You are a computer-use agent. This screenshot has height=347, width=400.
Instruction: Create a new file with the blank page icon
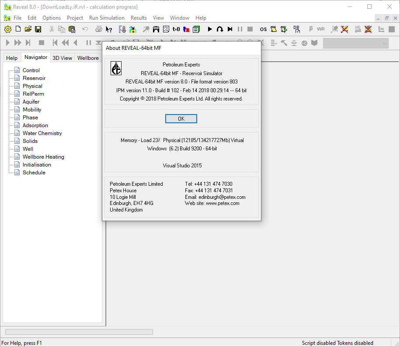[18, 29]
